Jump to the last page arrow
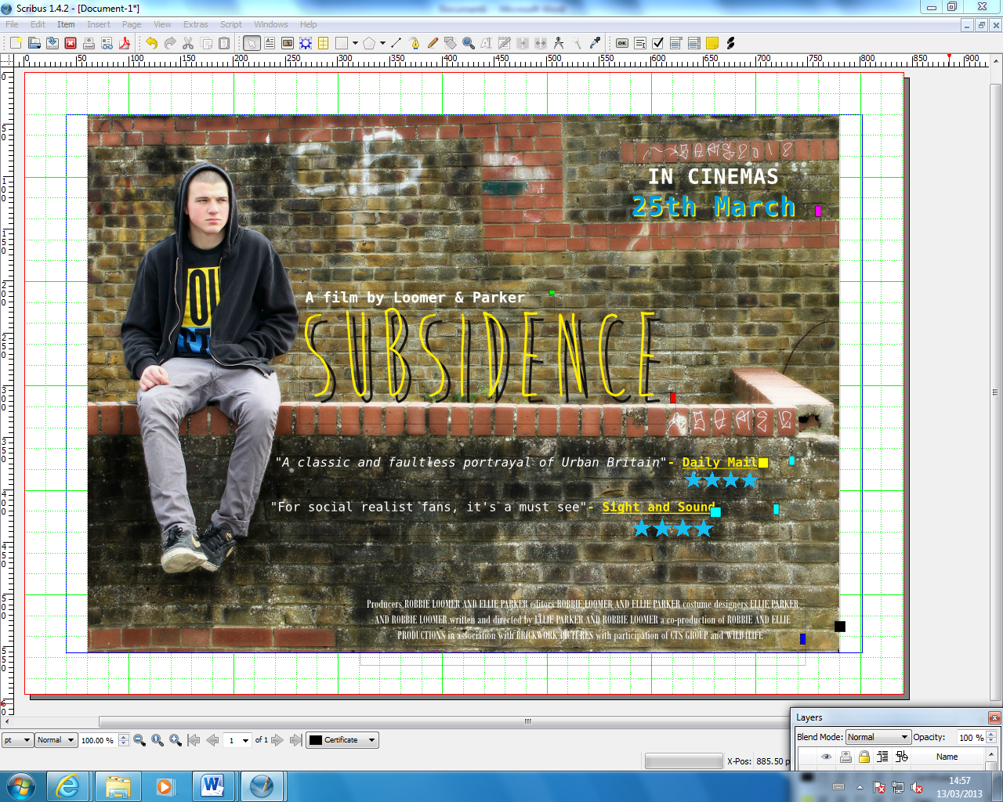The height and width of the screenshot is (802, 1003). pyautogui.click(x=295, y=740)
